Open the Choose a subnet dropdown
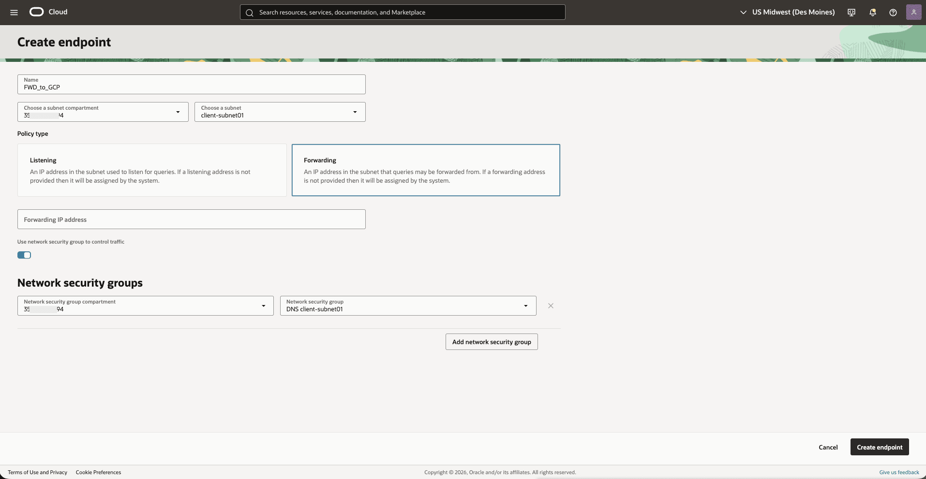Screen dimensions: 926x479 coord(355,112)
